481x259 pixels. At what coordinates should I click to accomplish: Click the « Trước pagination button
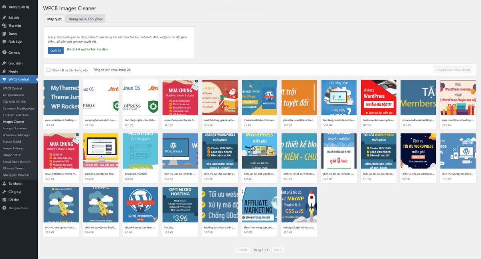click(x=243, y=250)
